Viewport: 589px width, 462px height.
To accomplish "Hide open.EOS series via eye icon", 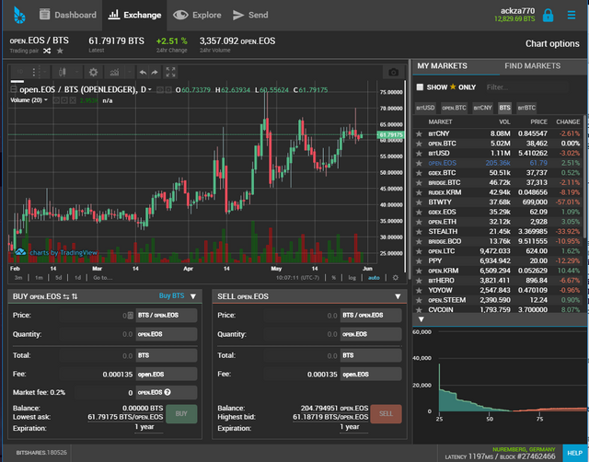I will pyautogui.click(x=159, y=90).
